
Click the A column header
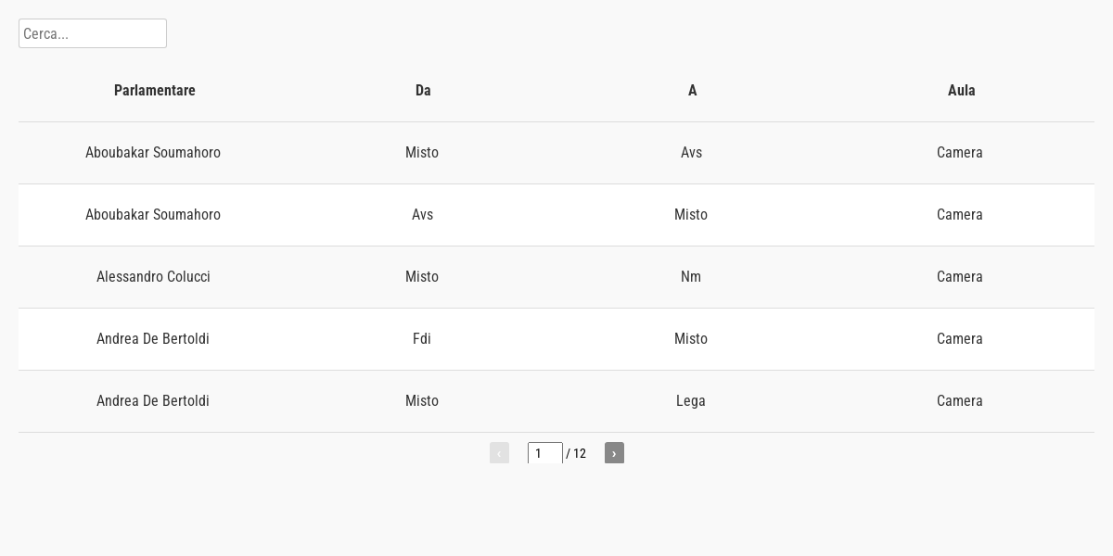click(x=692, y=91)
